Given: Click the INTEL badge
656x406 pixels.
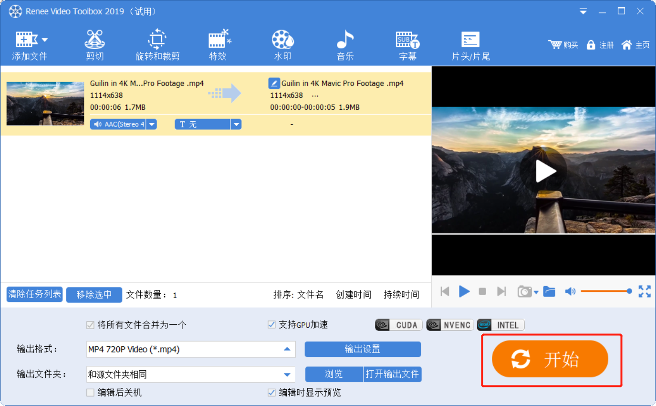Looking at the screenshot, I should click(500, 325).
